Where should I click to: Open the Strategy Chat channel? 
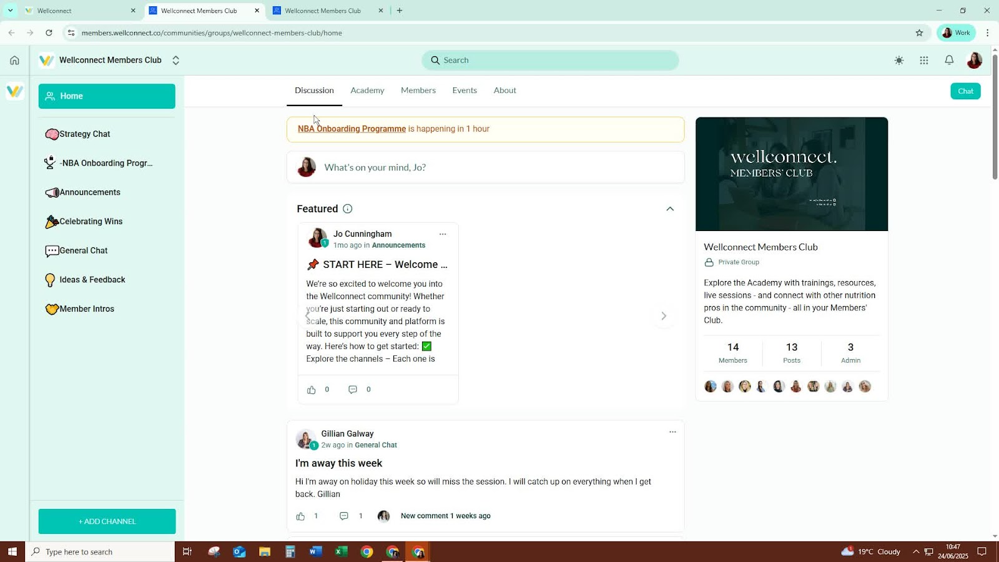(x=107, y=134)
